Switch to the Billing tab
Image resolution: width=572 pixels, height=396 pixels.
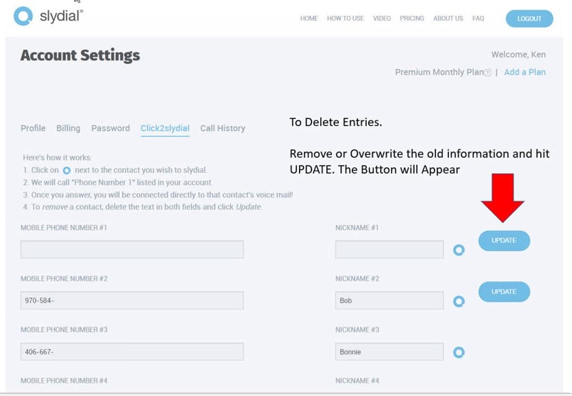point(68,128)
